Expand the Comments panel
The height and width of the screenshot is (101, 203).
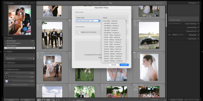coord(198,39)
